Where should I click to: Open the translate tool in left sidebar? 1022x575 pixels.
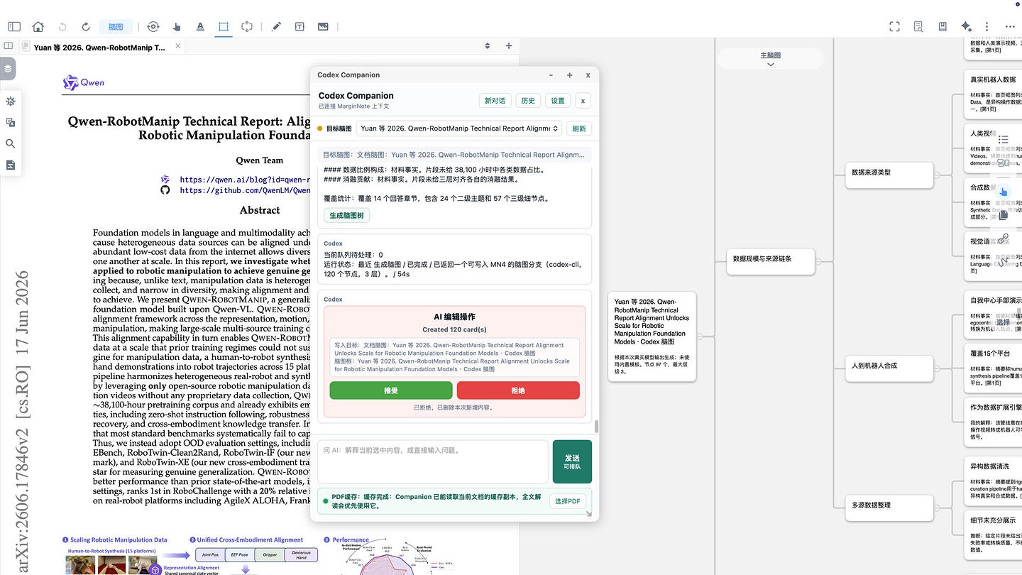[11, 123]
